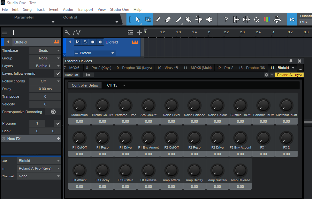Open the In Roland A-Pro dropdown

(39, 168)
